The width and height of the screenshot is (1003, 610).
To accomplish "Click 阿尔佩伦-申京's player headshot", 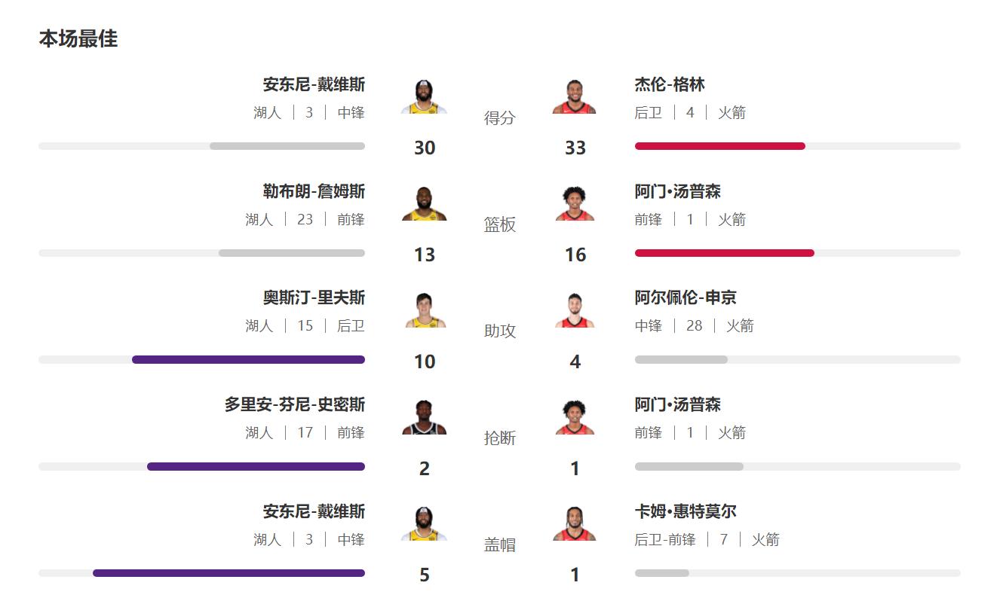I will [x=575, y=310].
